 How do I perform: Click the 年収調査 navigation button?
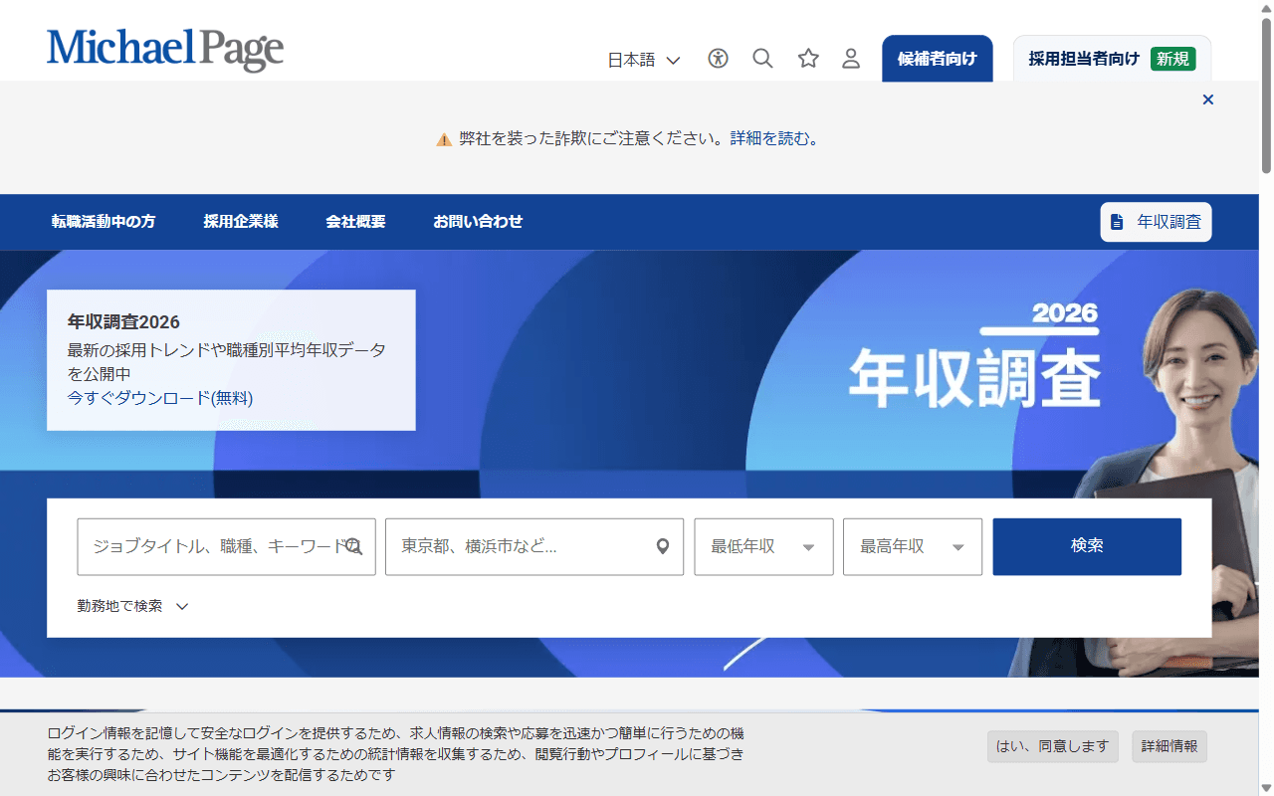pyautogui.click(x=1156, y=222)
